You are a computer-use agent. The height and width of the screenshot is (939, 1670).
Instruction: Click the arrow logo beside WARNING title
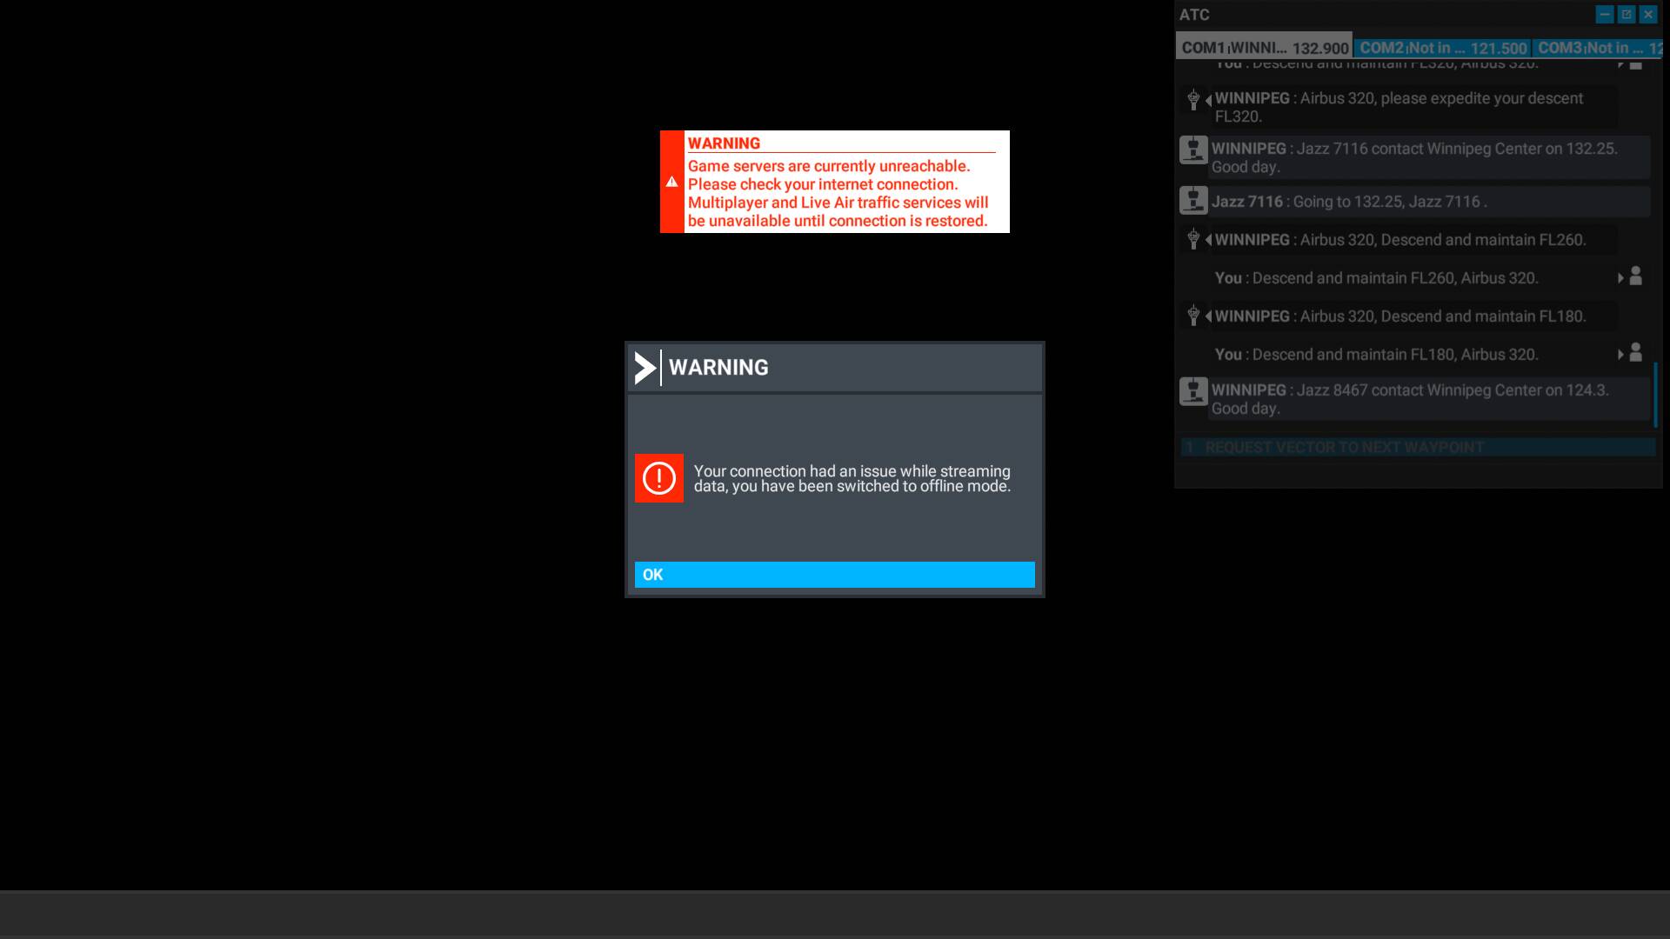tap(645, 368)
